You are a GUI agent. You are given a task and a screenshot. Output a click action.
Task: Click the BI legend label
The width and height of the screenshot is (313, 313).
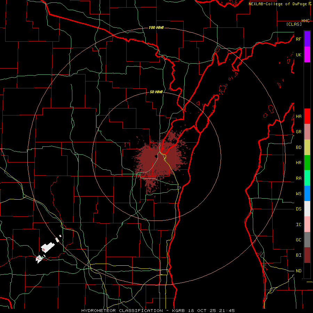coord(298,255)
